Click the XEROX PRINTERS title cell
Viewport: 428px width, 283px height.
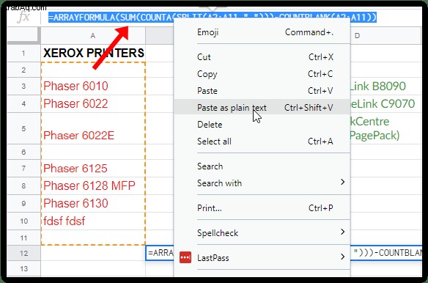tap(93, 54)
